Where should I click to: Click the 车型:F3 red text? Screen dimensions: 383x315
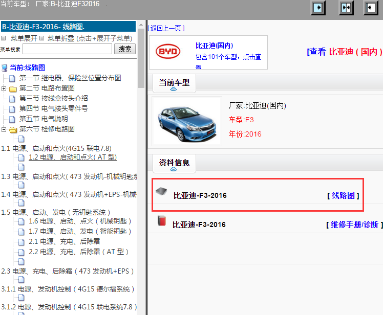point(241,120)
